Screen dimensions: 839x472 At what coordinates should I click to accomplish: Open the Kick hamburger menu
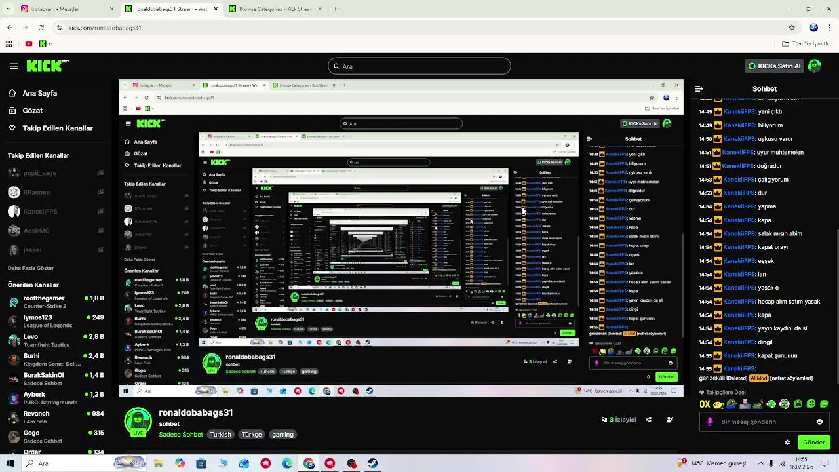(14, 66)
